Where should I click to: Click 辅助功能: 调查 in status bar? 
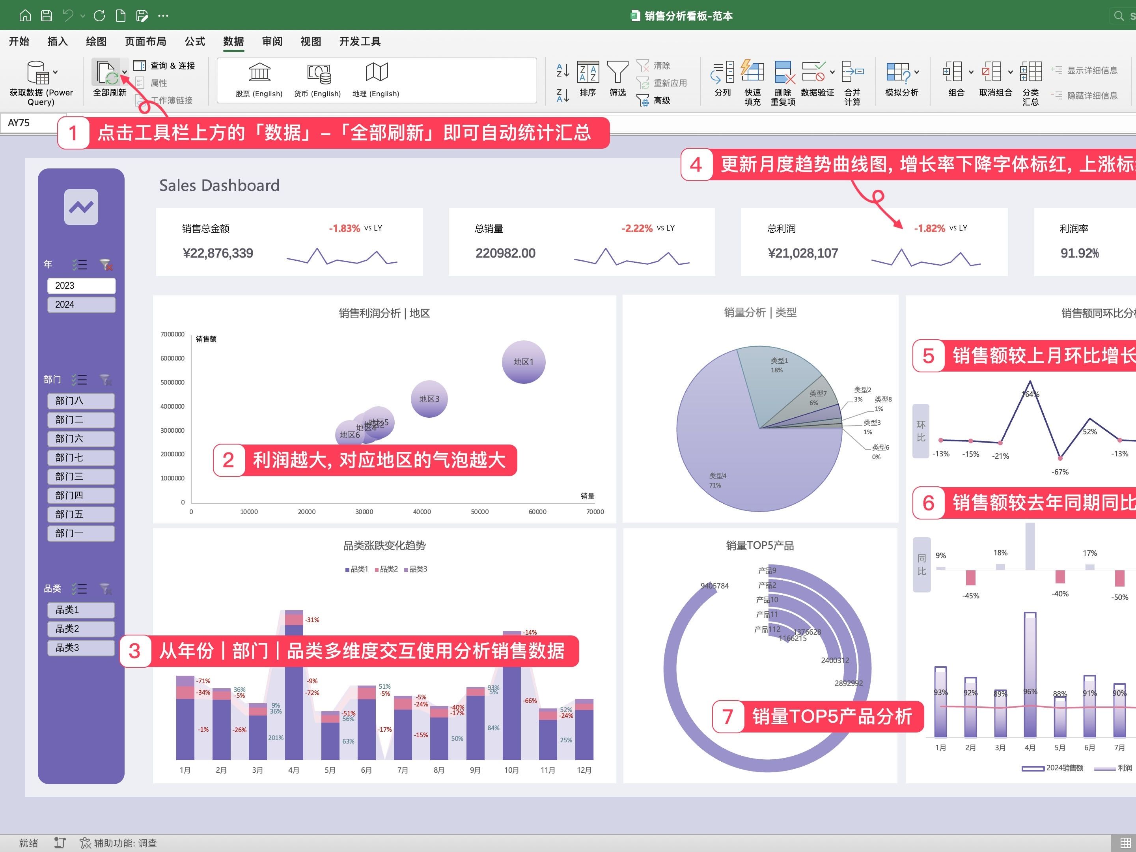point(119,843)
